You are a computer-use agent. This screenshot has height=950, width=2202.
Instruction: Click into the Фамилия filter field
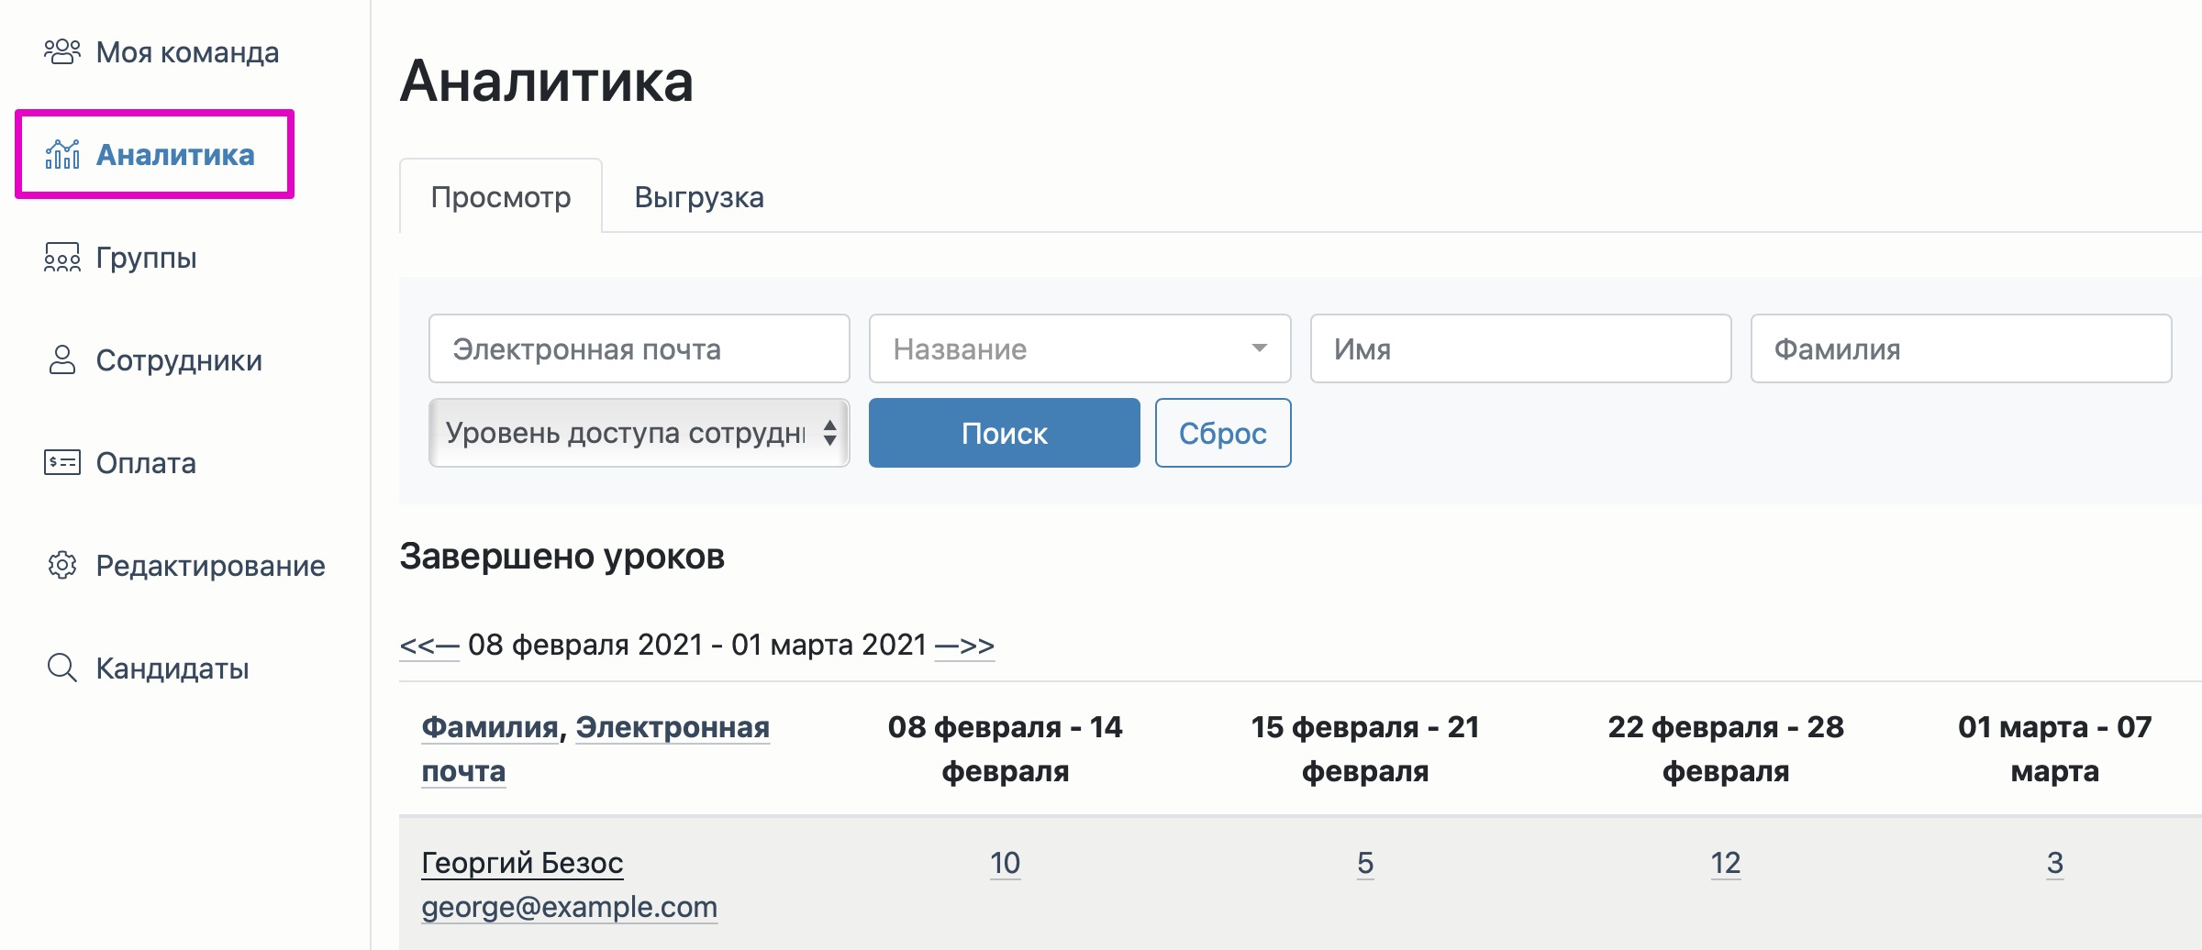[1960, 349]
